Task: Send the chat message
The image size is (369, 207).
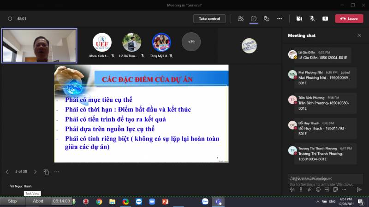Action: pos(359,189)
